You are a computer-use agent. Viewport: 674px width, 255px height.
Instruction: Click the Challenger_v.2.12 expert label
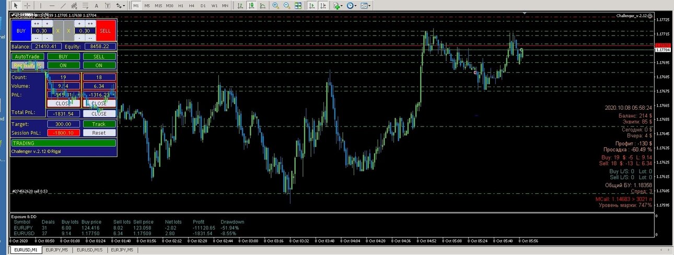(x=634, y=16)
